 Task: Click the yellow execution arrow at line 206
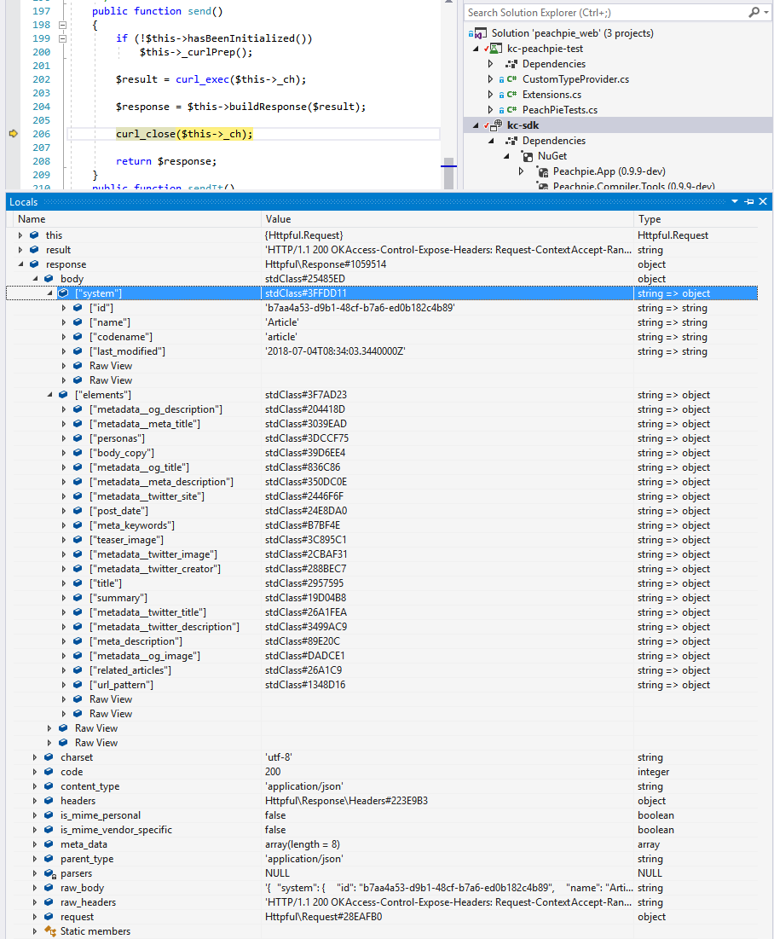pos(12,133)
